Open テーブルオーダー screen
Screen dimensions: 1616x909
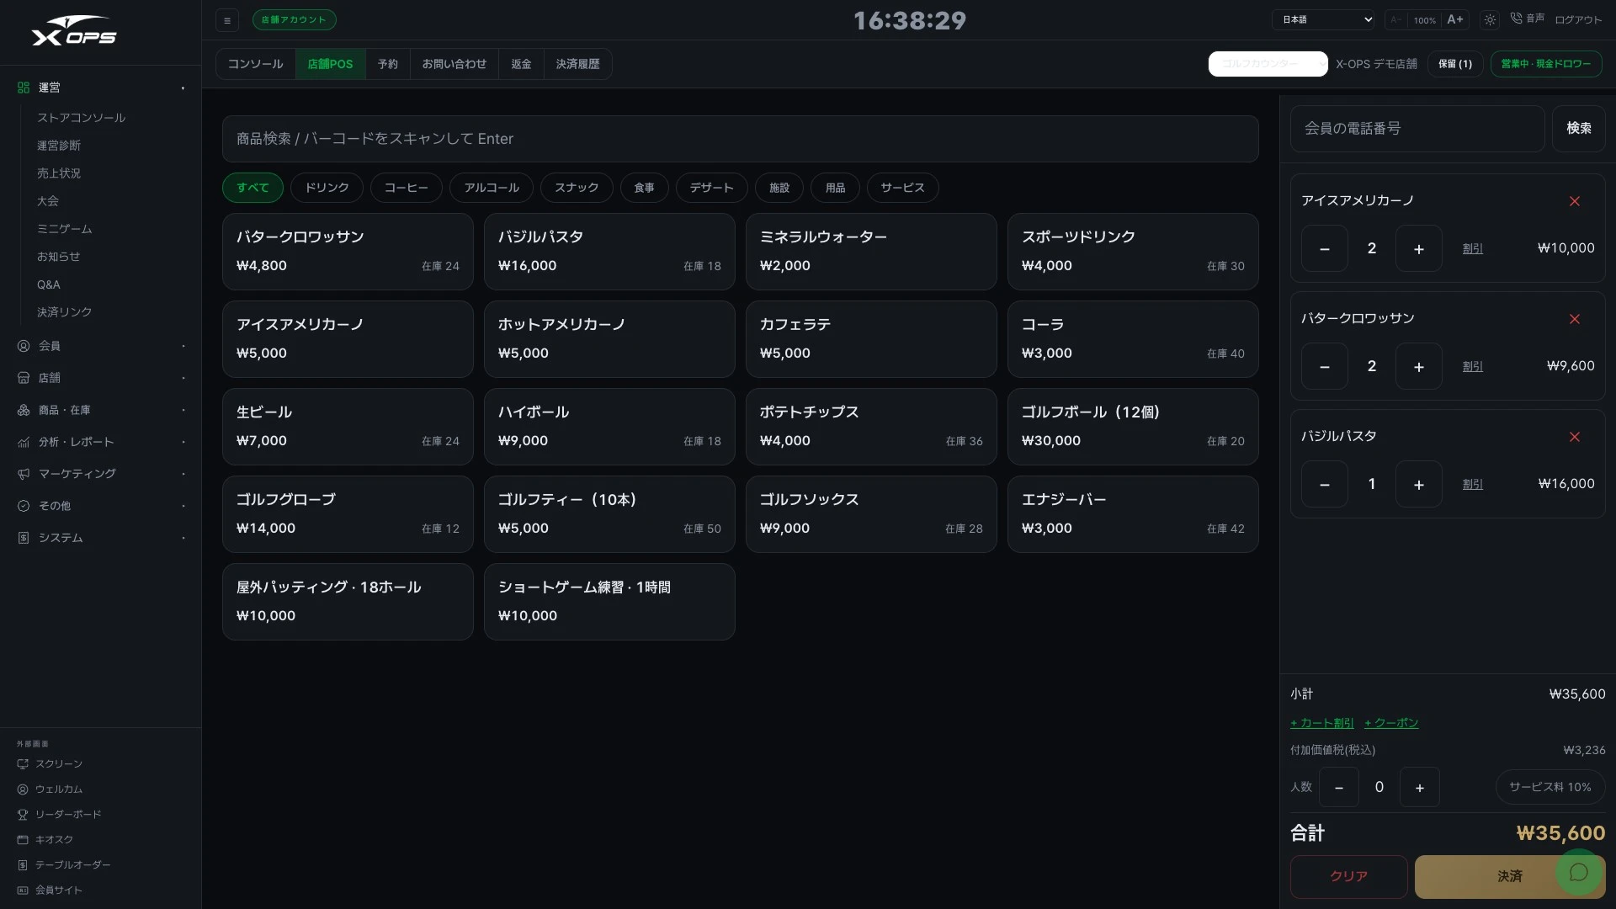tap(64, 865)
